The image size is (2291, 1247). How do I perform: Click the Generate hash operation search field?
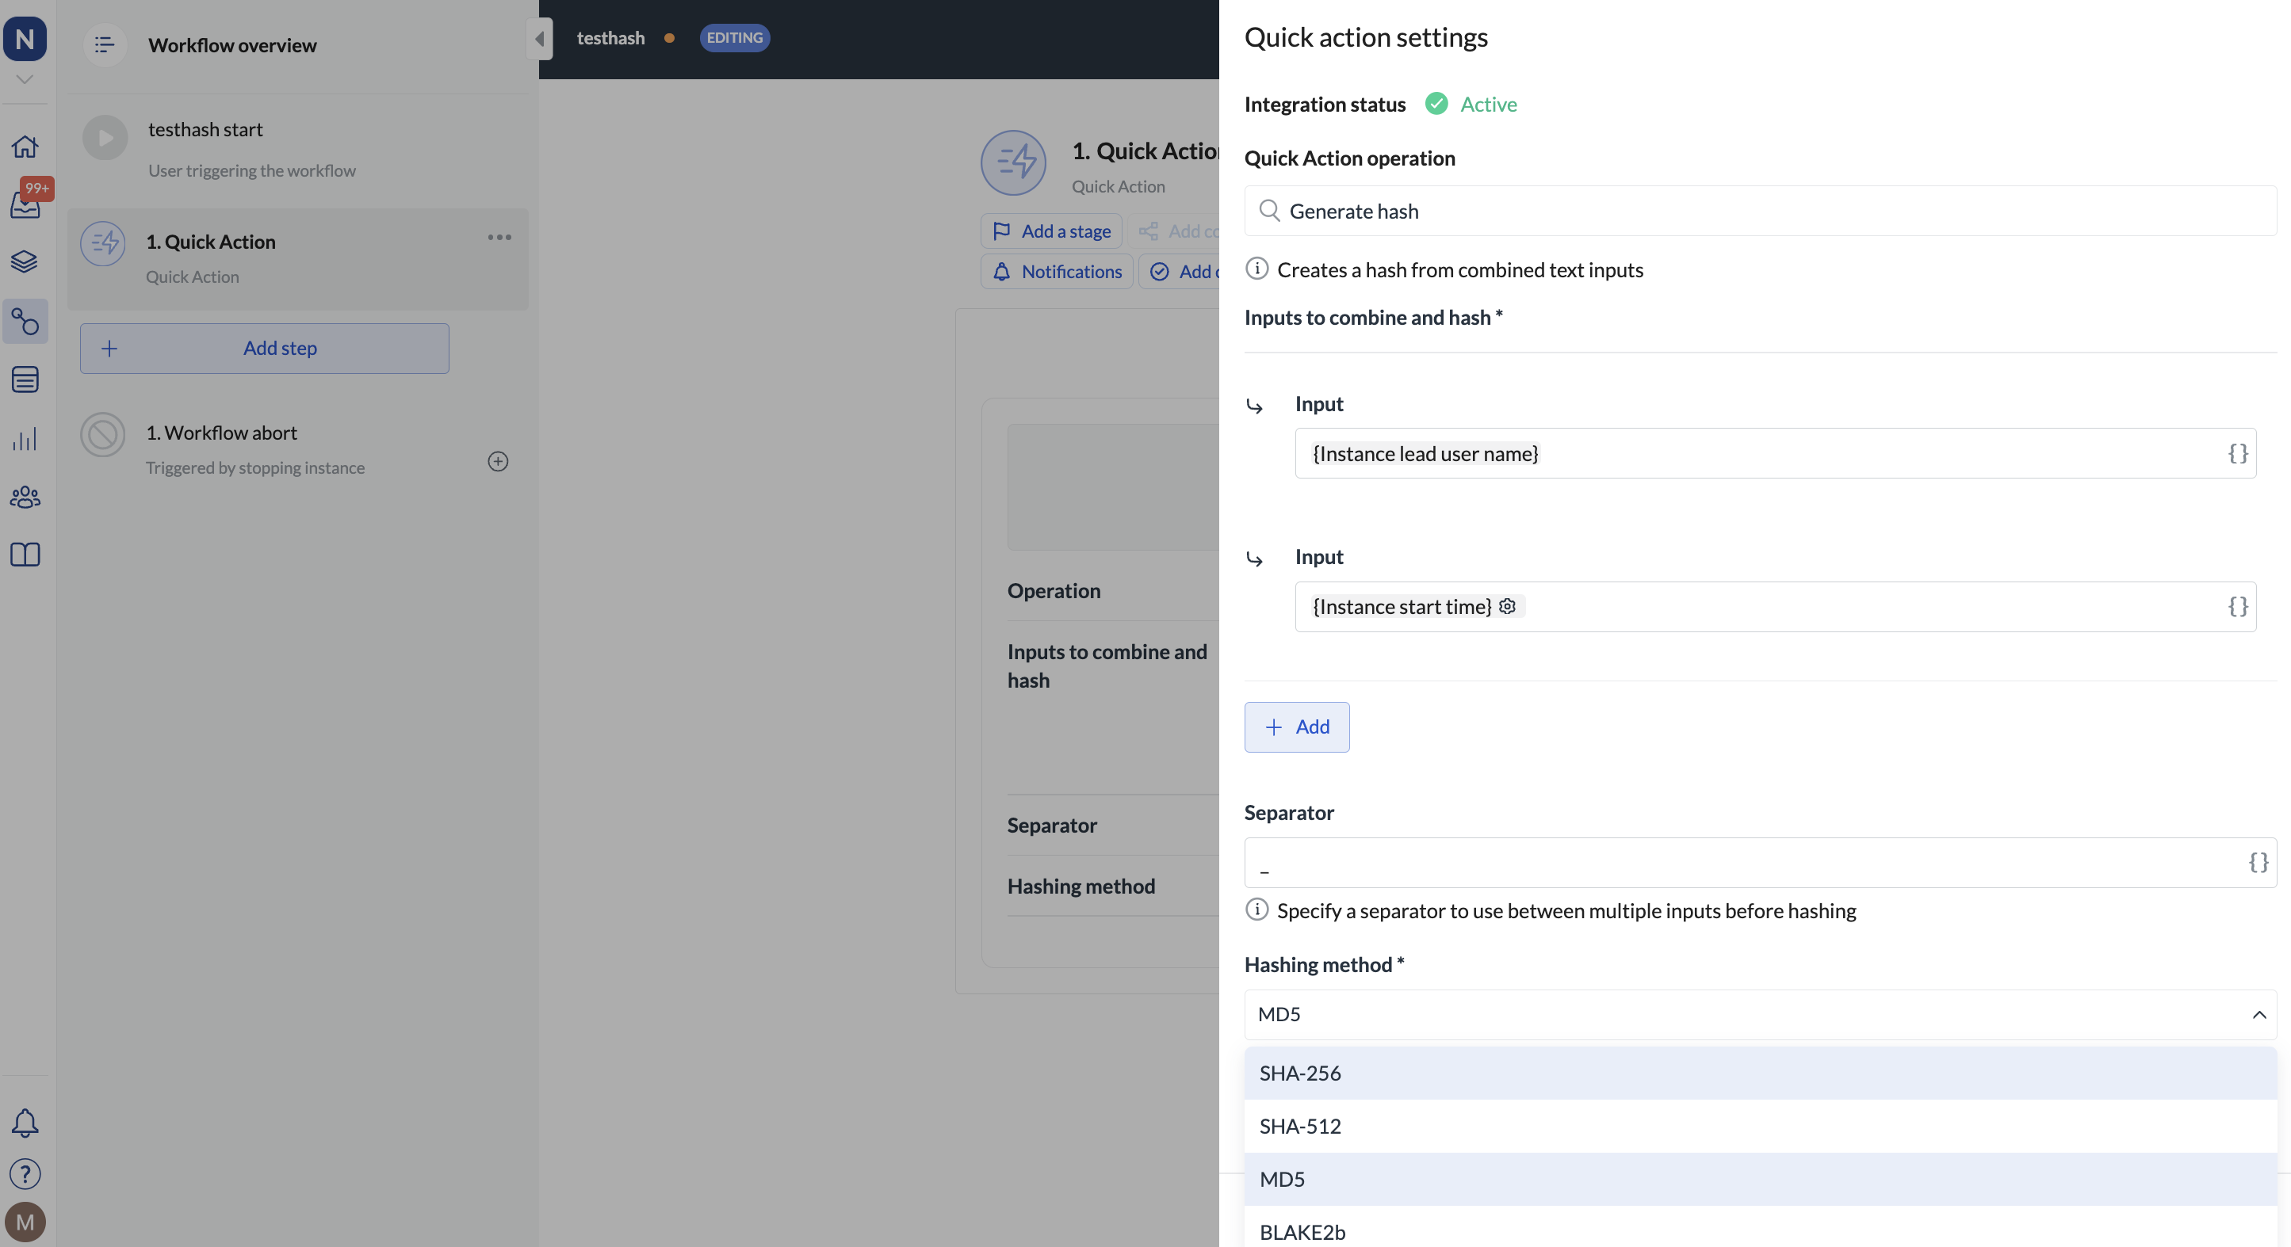click(x=1760, y=211)
